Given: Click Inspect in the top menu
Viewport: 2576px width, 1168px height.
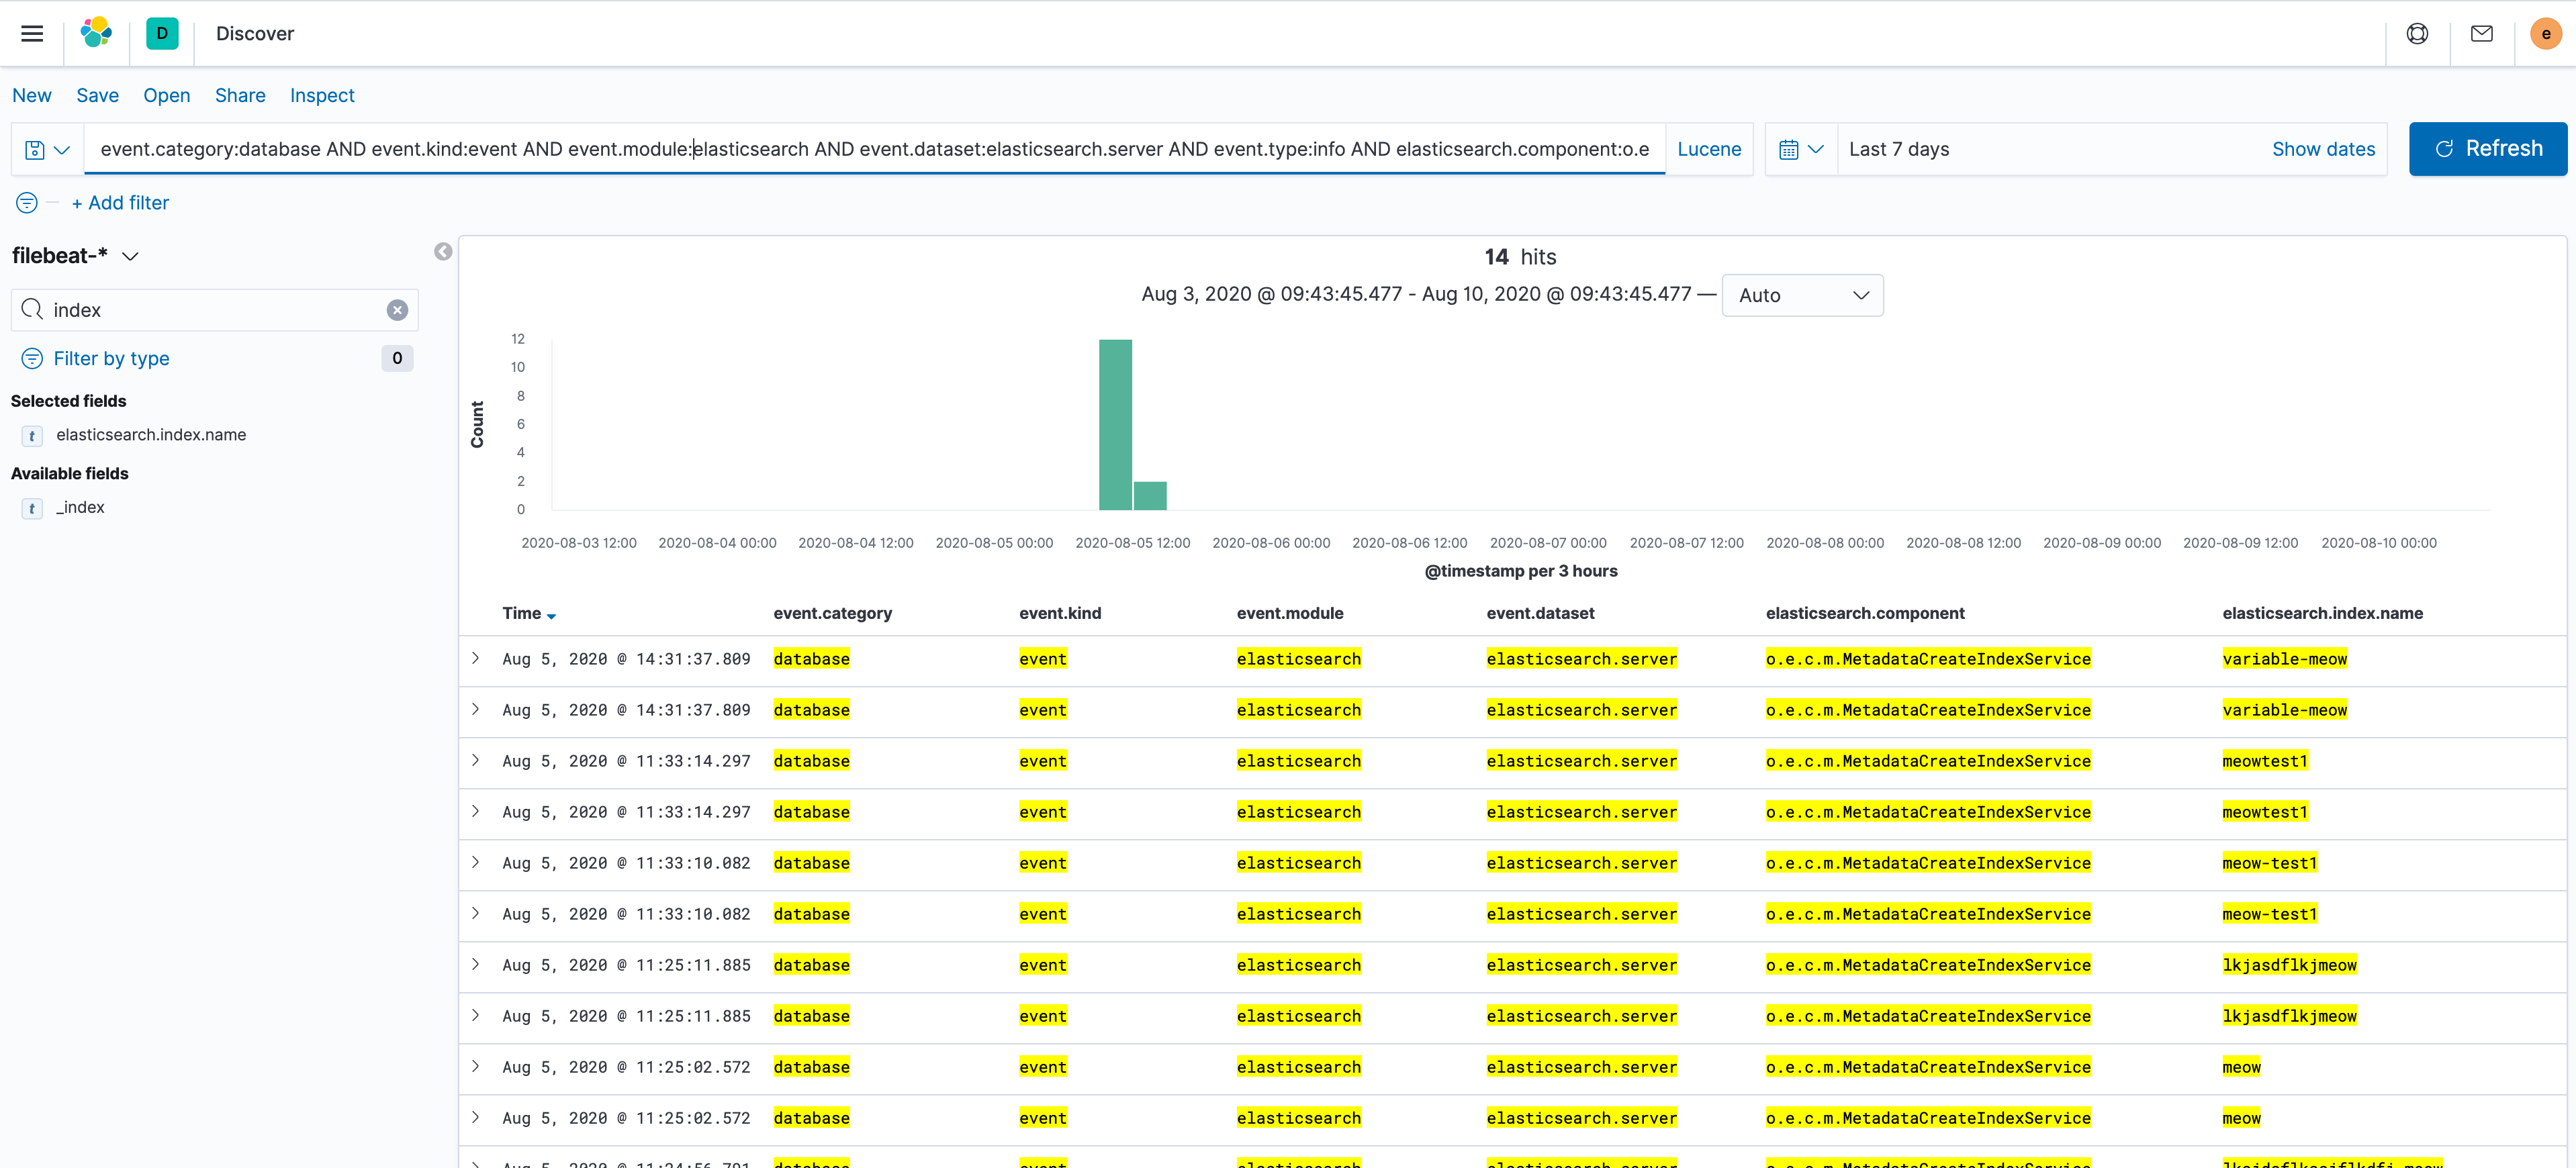Looking at the screenshot, I should [322, 95].
